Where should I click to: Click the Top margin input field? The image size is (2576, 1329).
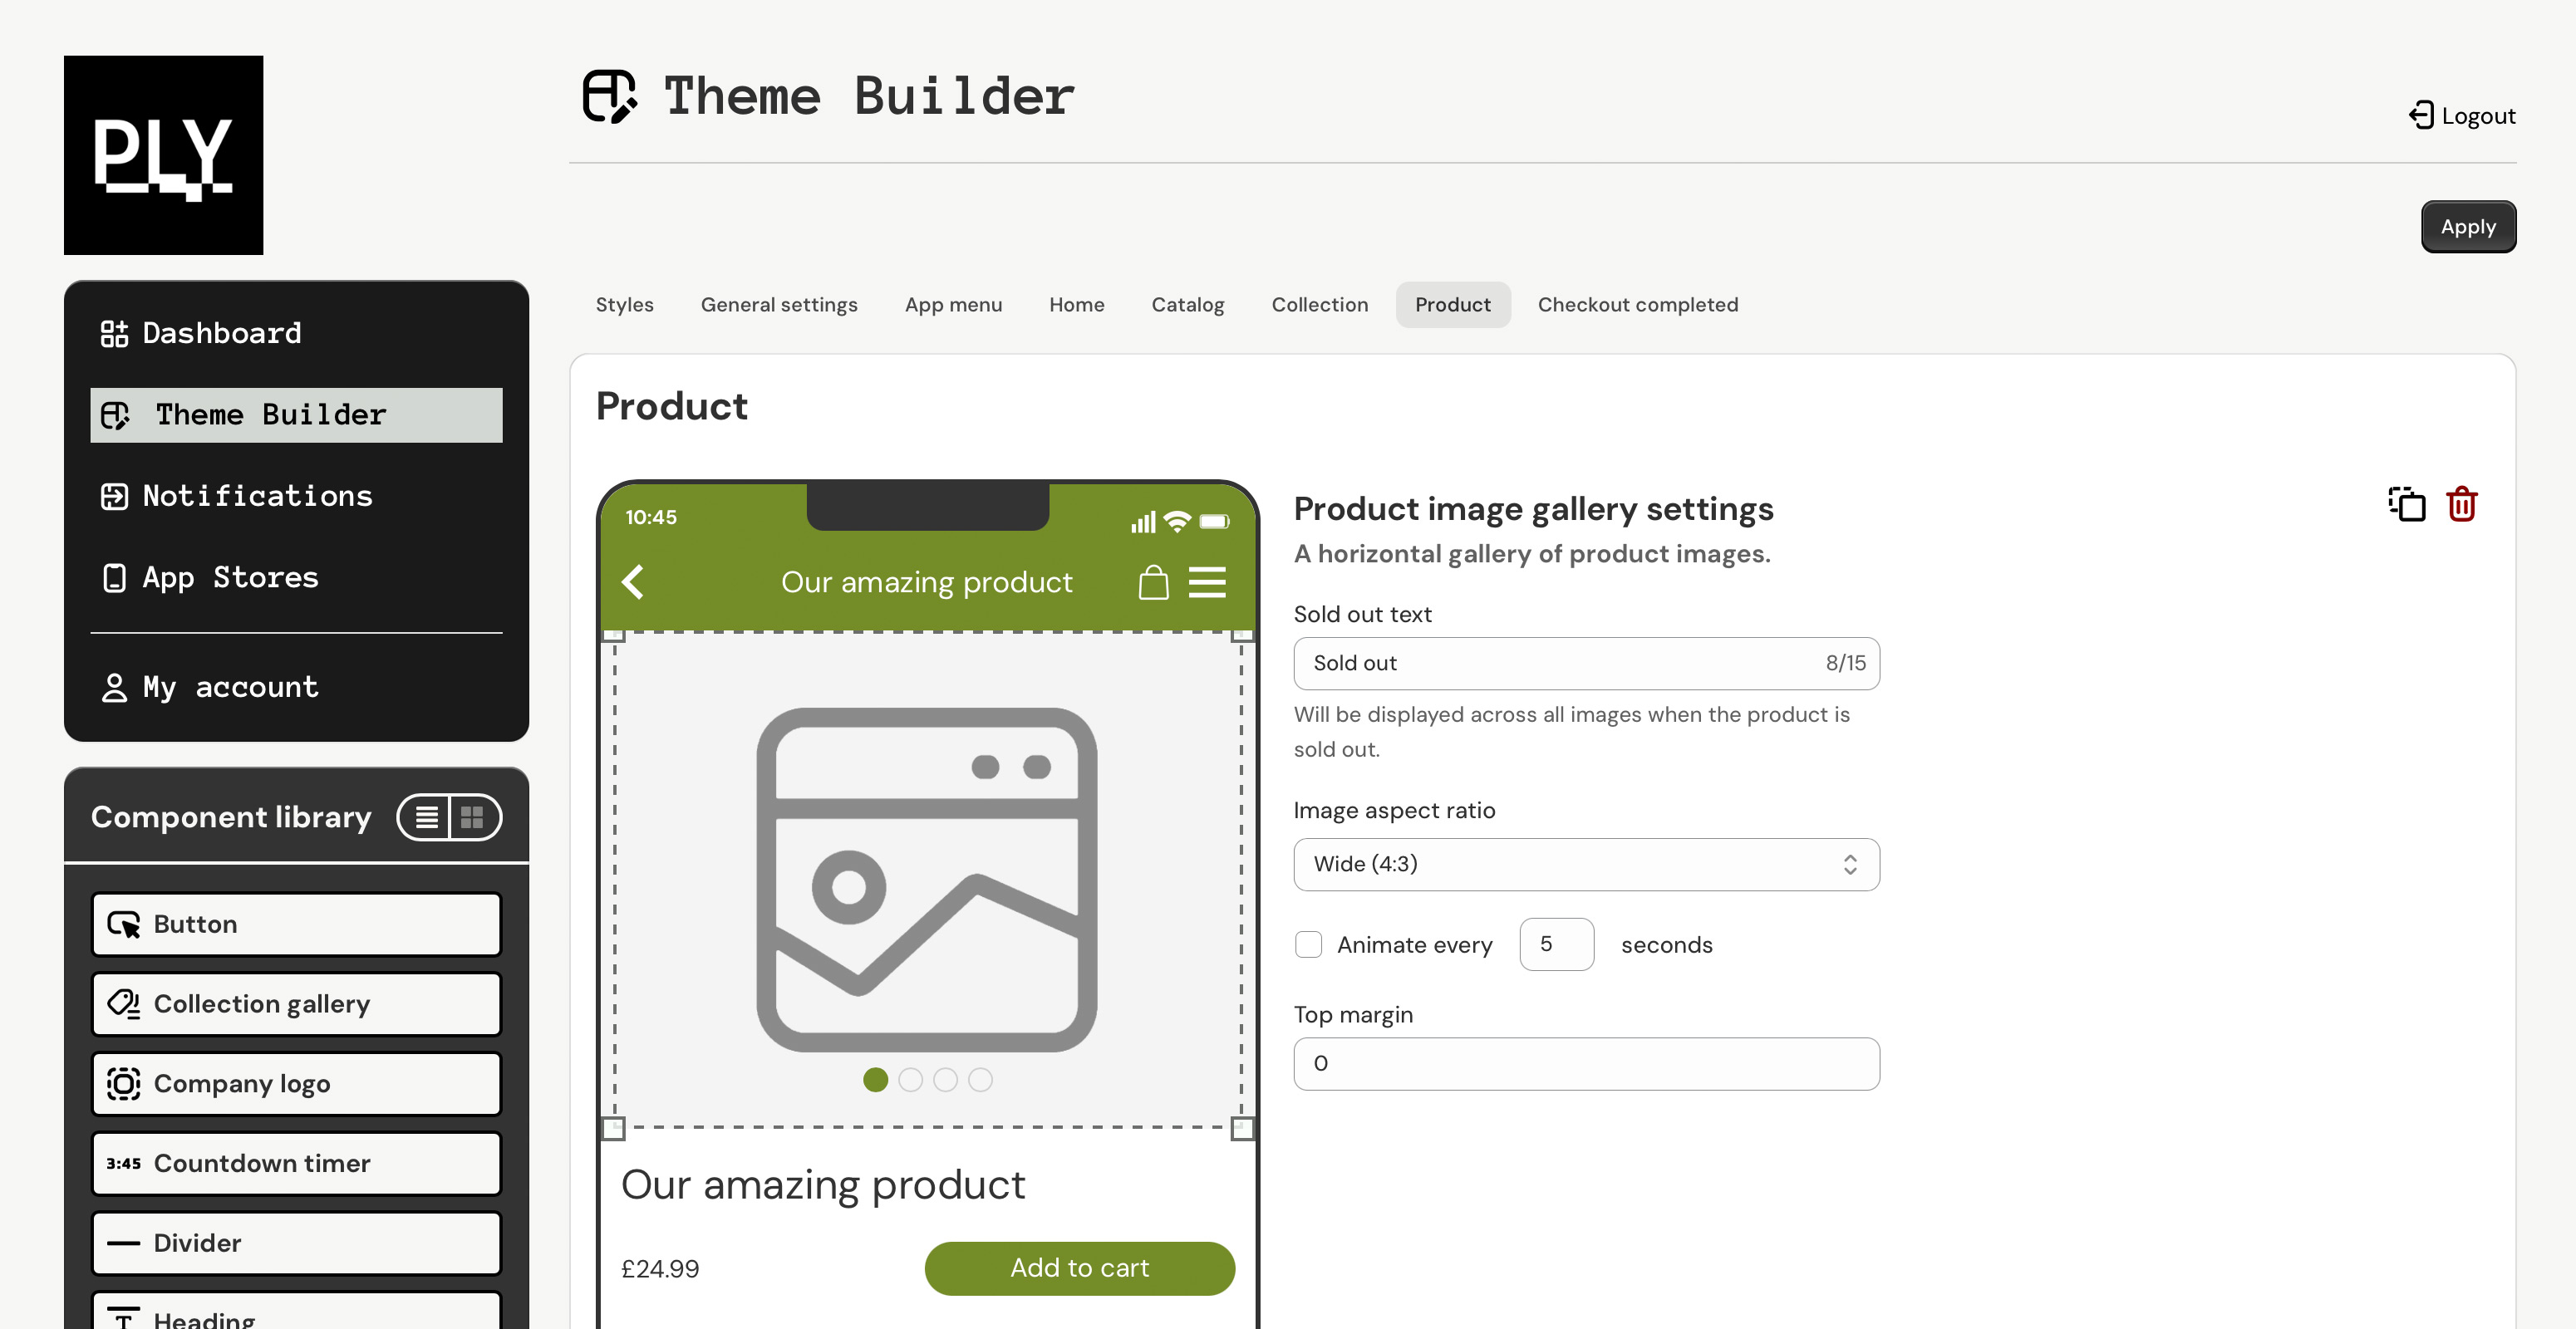point(1585,1063)
